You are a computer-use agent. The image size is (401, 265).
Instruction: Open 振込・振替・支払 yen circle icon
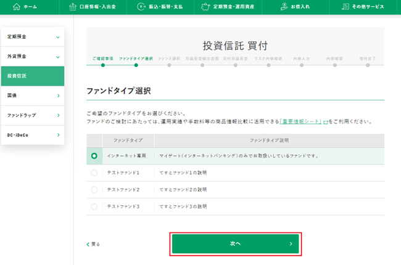tap(141, 7)
